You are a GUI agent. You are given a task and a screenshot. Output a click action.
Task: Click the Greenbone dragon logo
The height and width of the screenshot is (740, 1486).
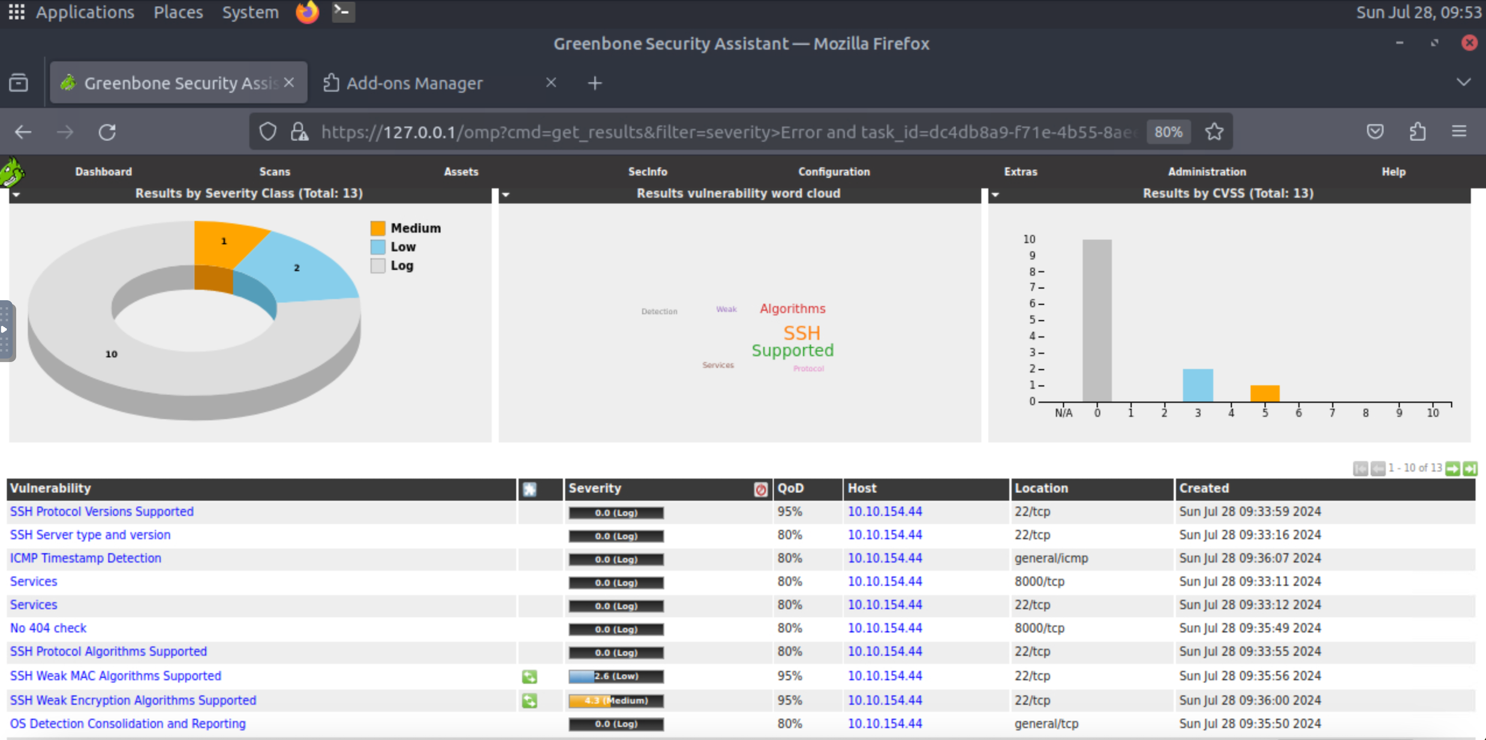coord(13,172)
